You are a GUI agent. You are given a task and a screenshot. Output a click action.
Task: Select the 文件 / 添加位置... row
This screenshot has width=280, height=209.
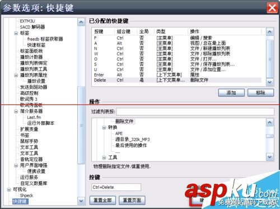coord(178,69)
